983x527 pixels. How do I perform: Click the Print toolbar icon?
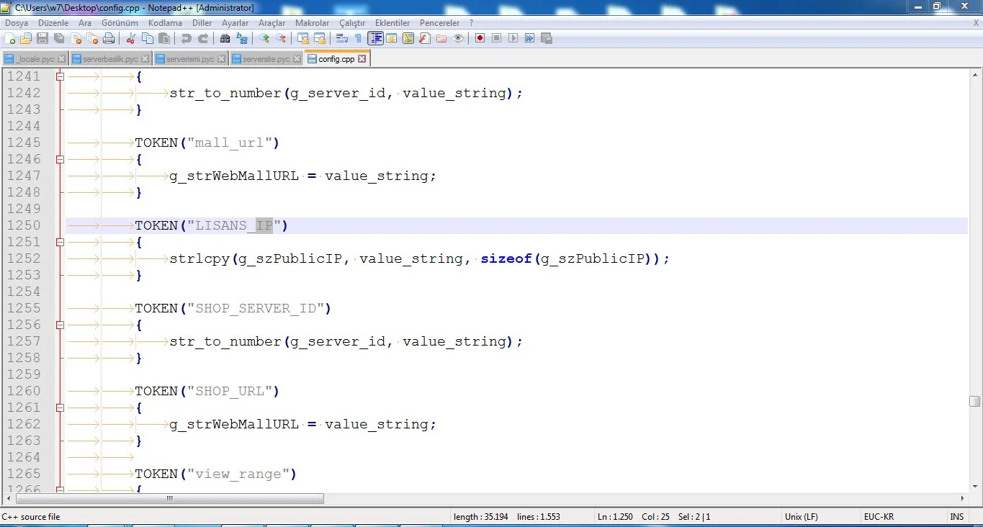tap(108, 39)
